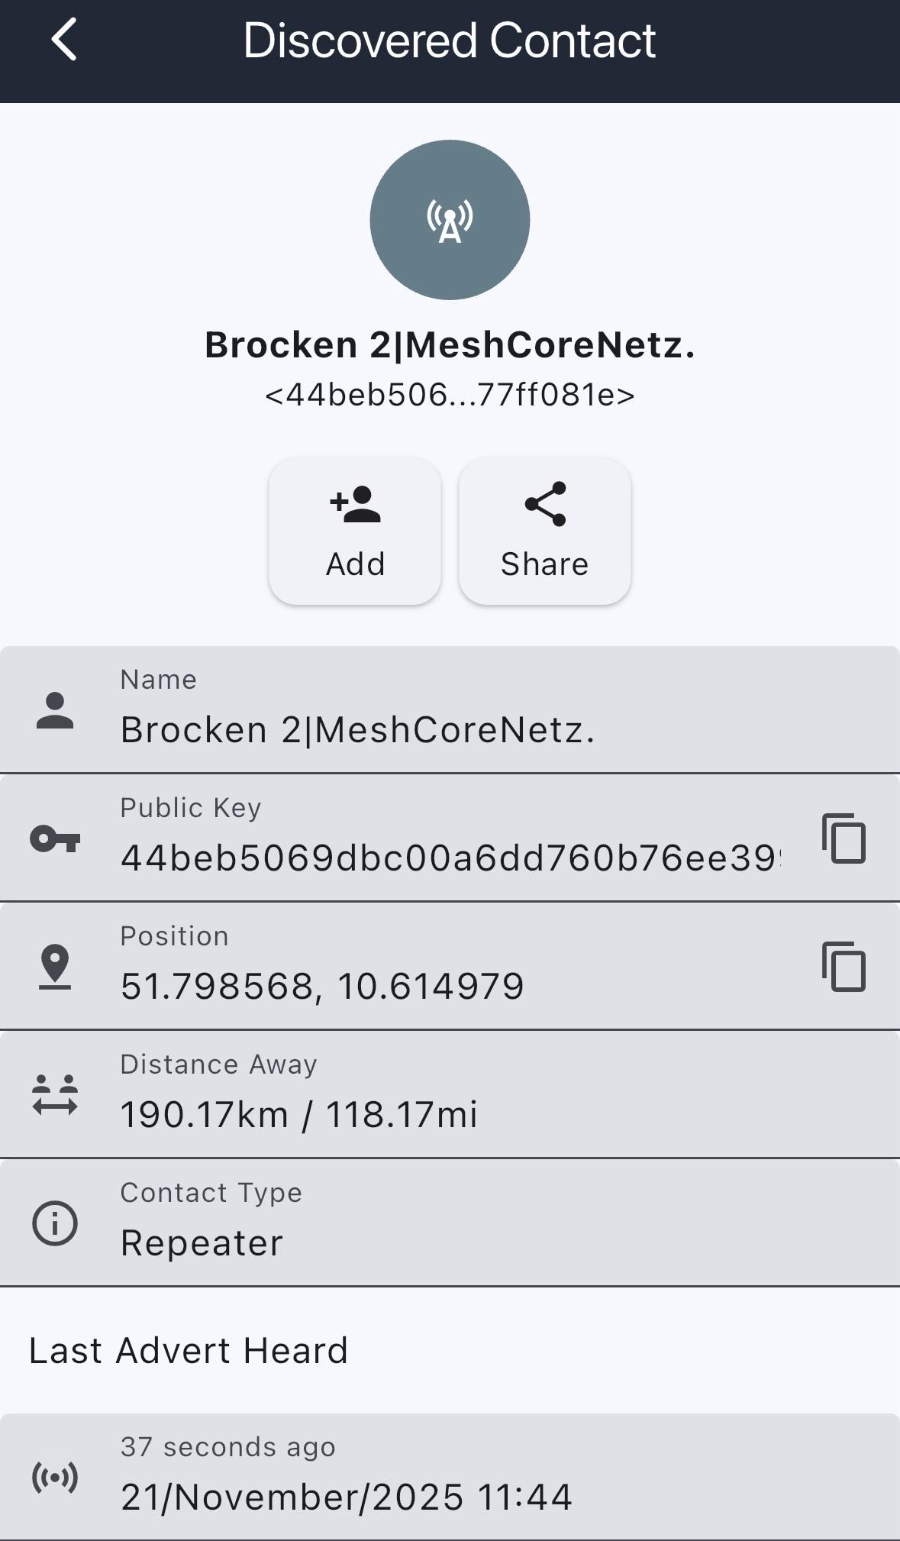Select the Distance Away row
The height and width of the screenshot is (1541, 900).
click(x=450, y=1095)
